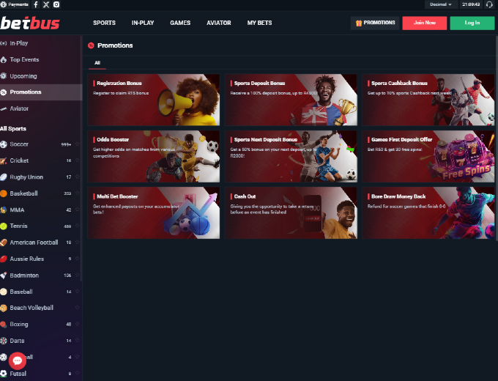Open the Cash Out promotion card
This screenshot has width=498, height=381.
291,213
